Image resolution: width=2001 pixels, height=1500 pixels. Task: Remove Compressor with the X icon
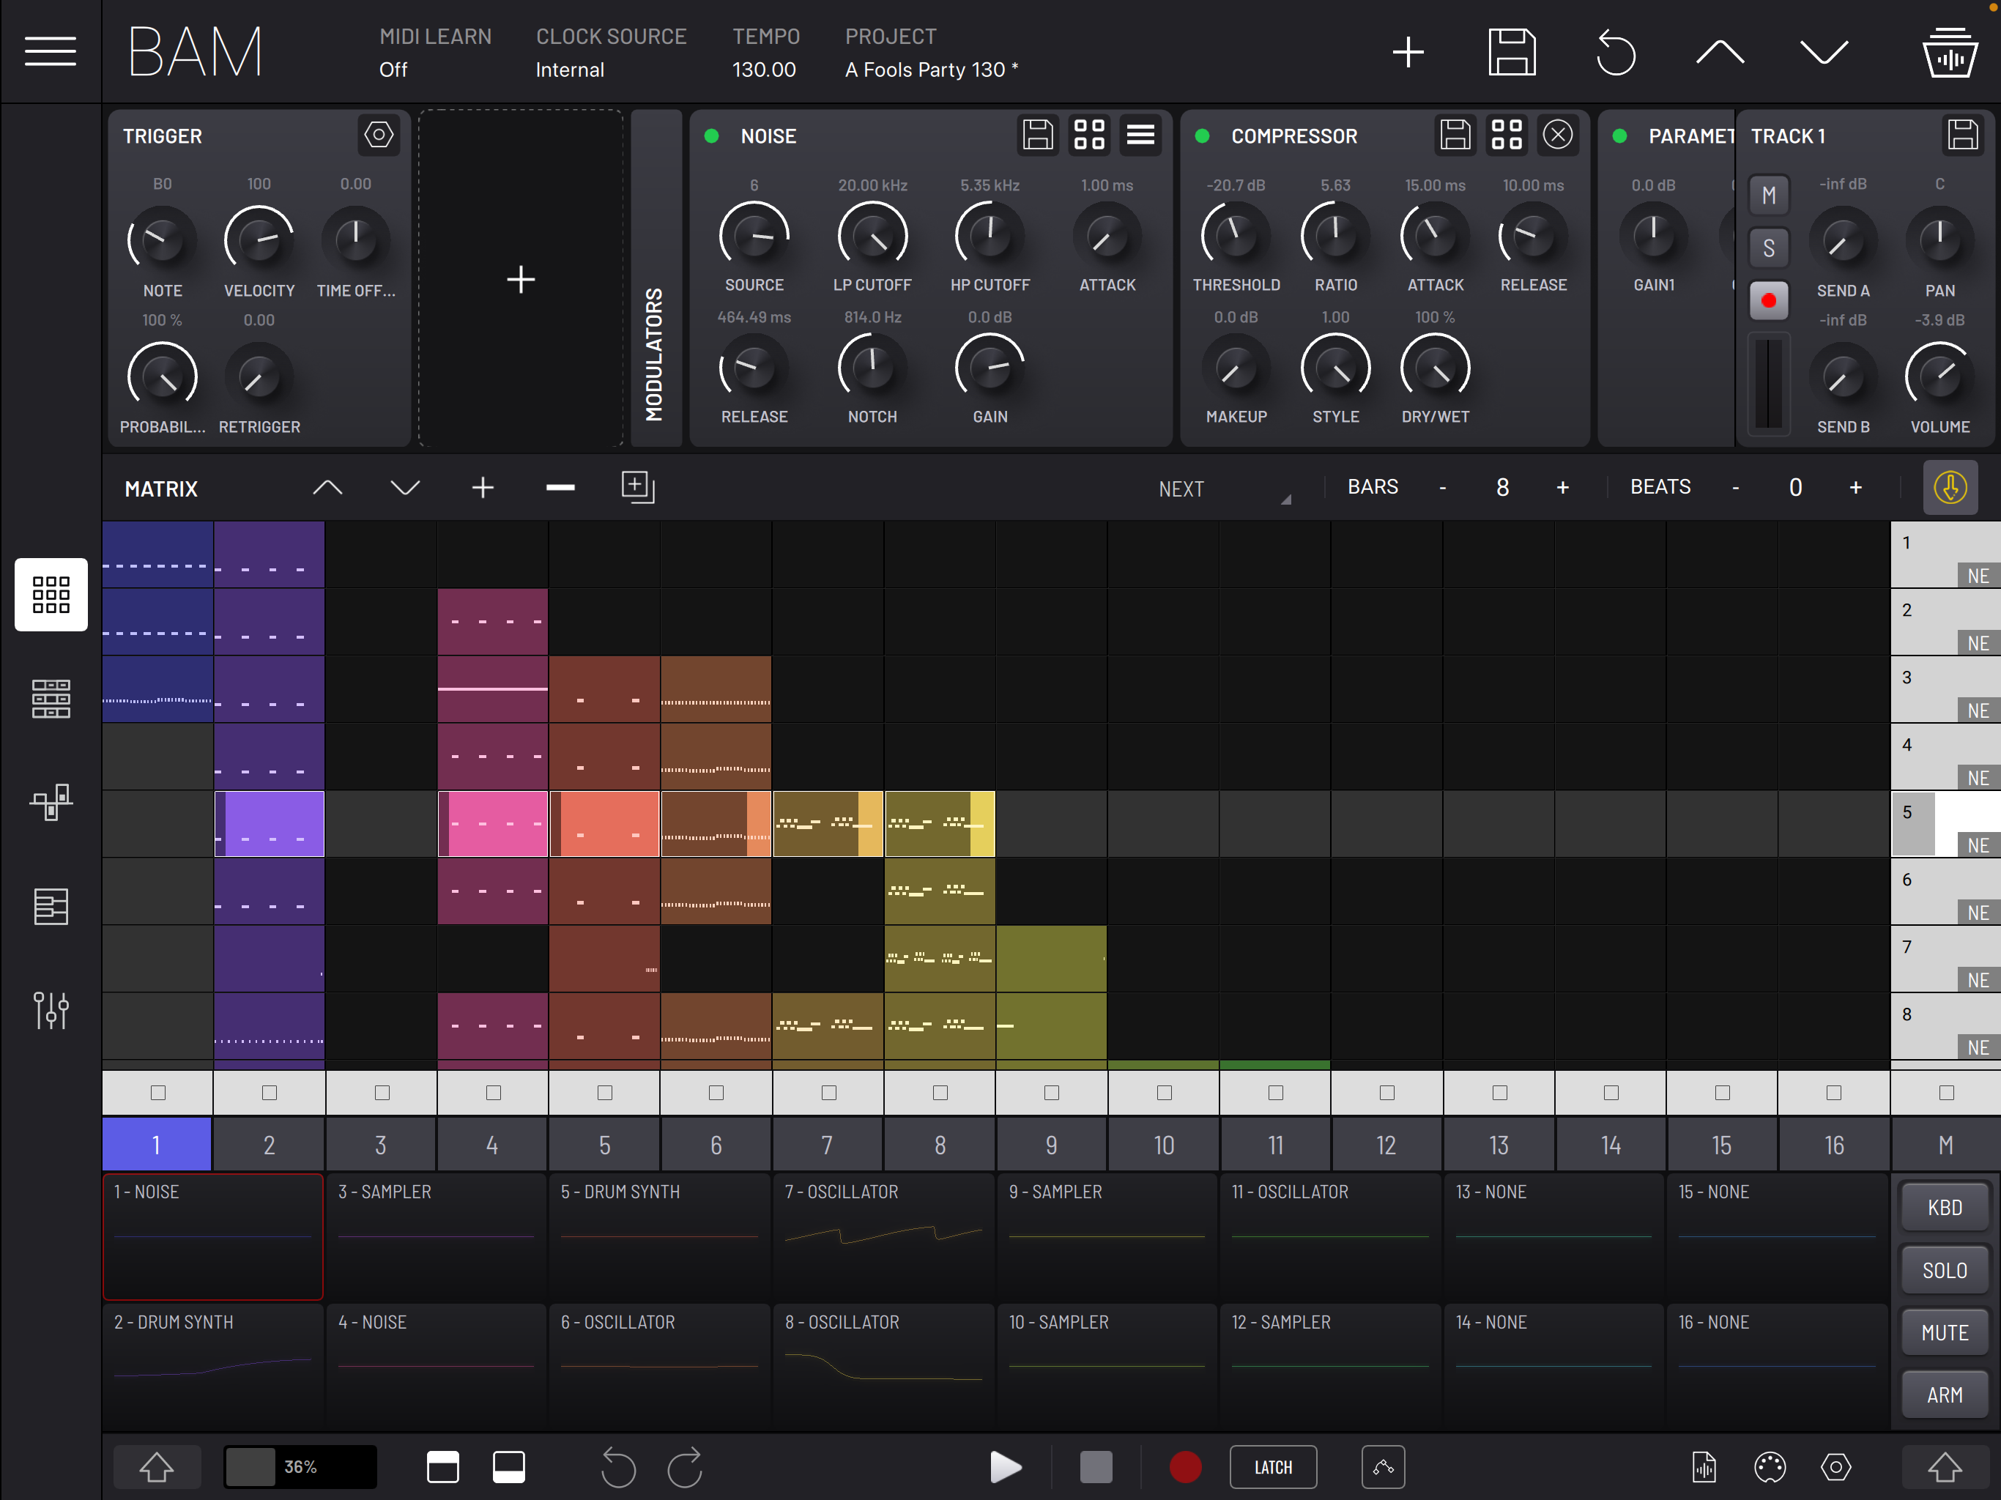point(1557,135)
